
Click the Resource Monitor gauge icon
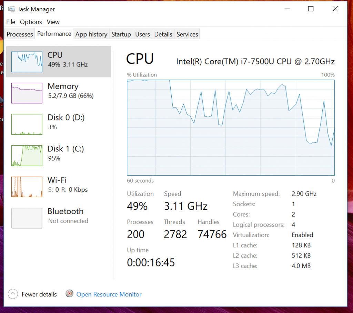[70, 294]
